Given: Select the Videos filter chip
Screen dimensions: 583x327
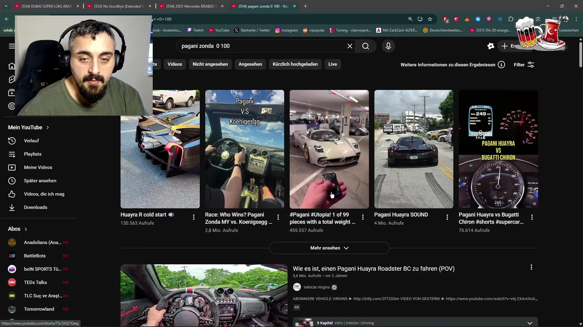Looking at the screenshot, I should point(174,64).
